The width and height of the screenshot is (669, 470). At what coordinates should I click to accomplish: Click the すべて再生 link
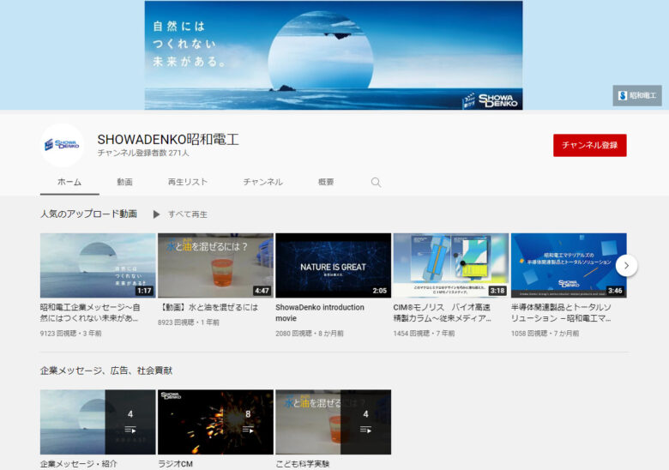click(x=188, y=214)
